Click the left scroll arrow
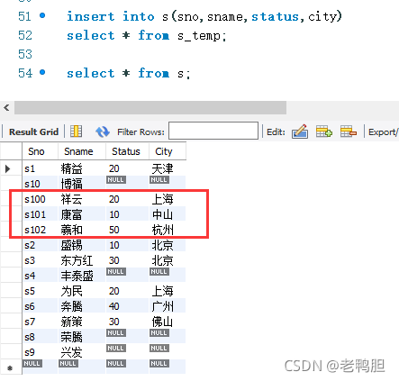 6,107
